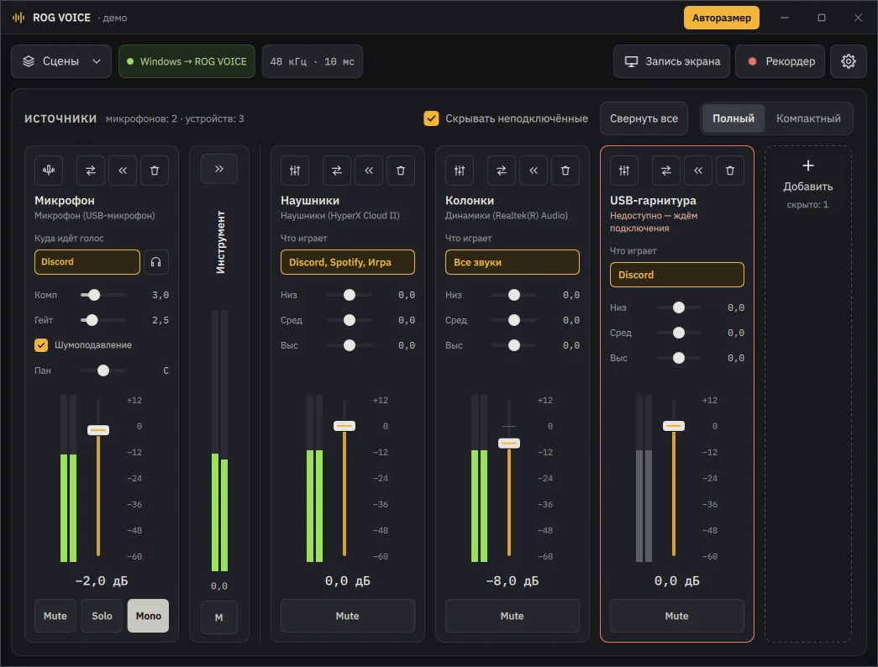Viewport: 878px width, 667px height.
Task: Click the microphone icon on Микрофон strip
Action: pos(49,171)
